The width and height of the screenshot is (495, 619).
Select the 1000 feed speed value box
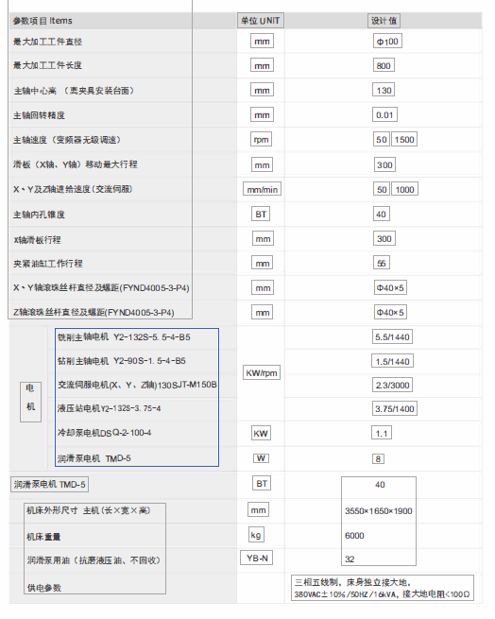404,189
